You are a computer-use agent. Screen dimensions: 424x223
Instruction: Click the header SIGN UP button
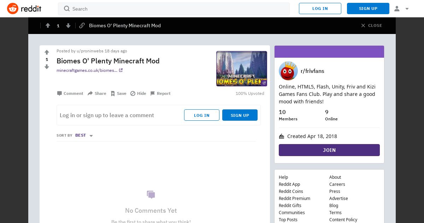(368, 8)
